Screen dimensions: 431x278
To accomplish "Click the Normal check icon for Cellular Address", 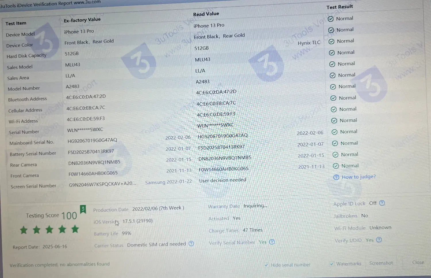I will (x=333, y=98).
